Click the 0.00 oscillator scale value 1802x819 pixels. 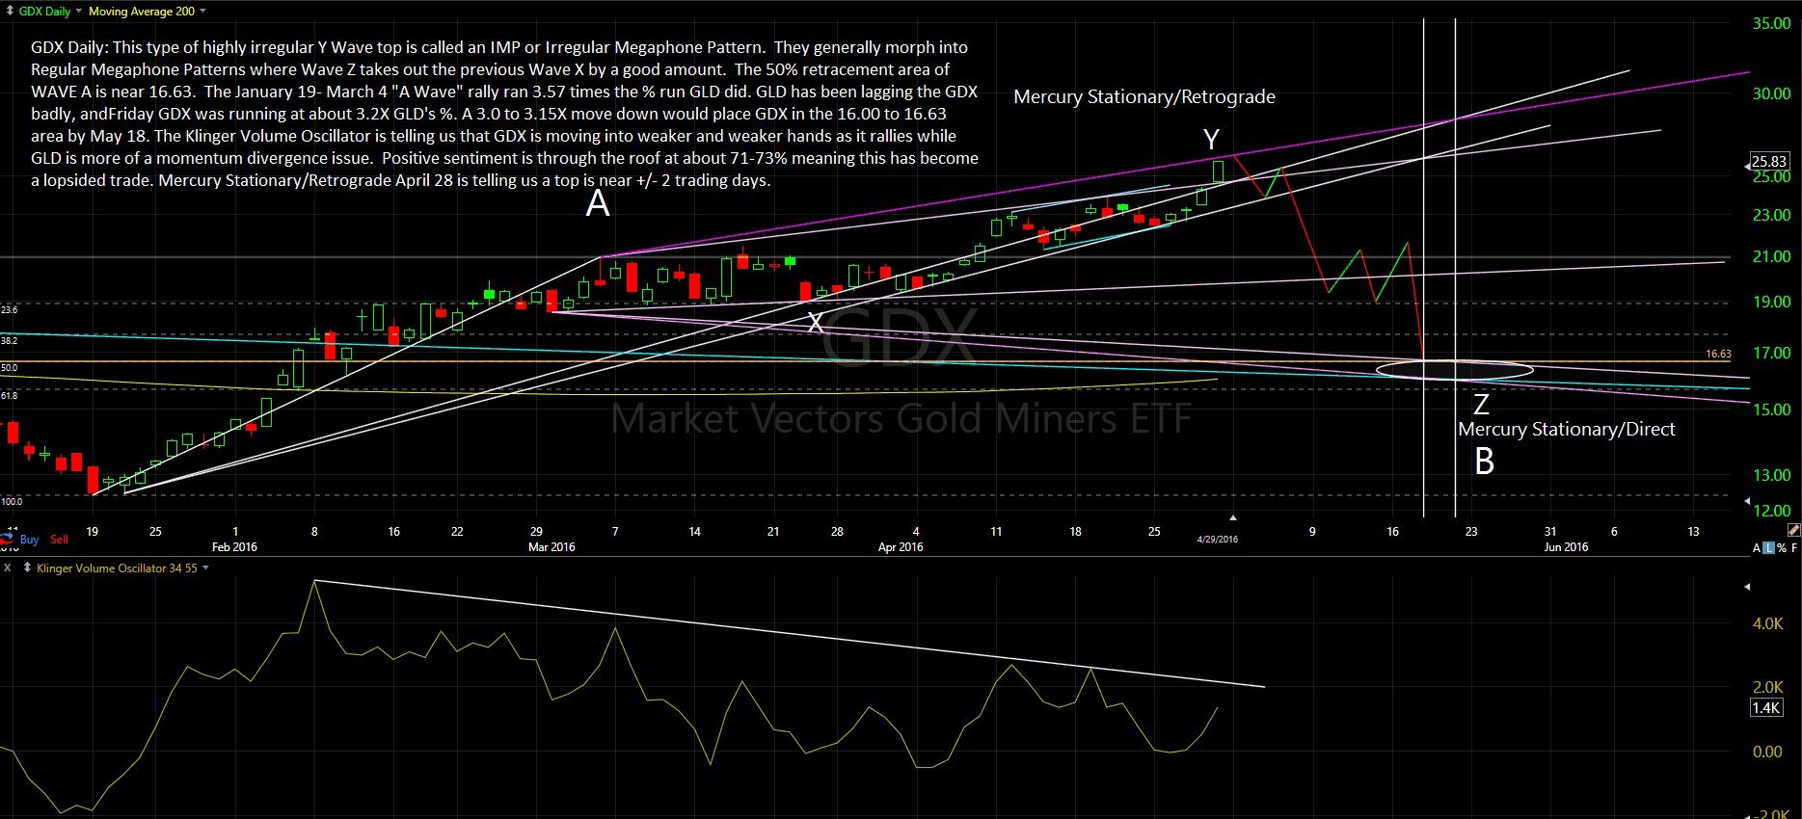coord(1767,753)
